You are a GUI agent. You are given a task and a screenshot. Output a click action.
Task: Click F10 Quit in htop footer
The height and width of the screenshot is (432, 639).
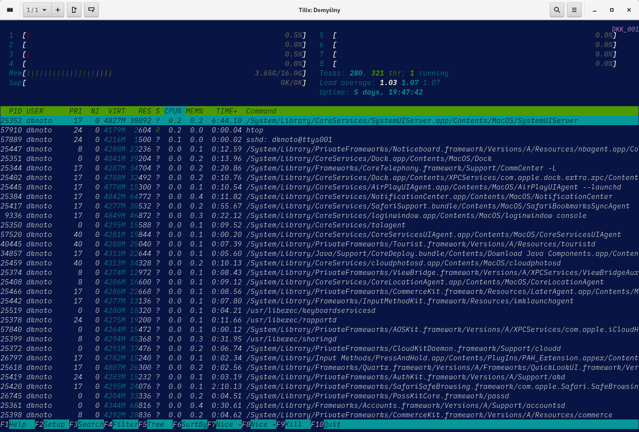pos(326,424)
